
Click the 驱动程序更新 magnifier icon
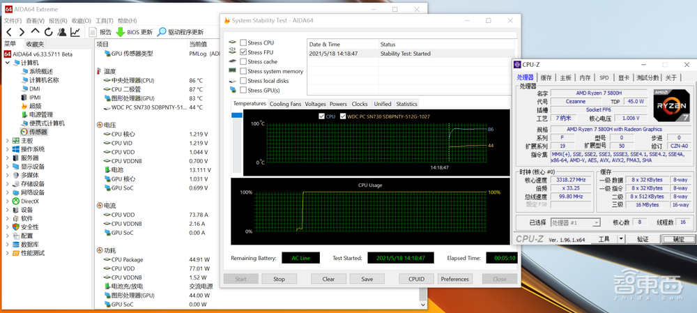tap(162, 32)
